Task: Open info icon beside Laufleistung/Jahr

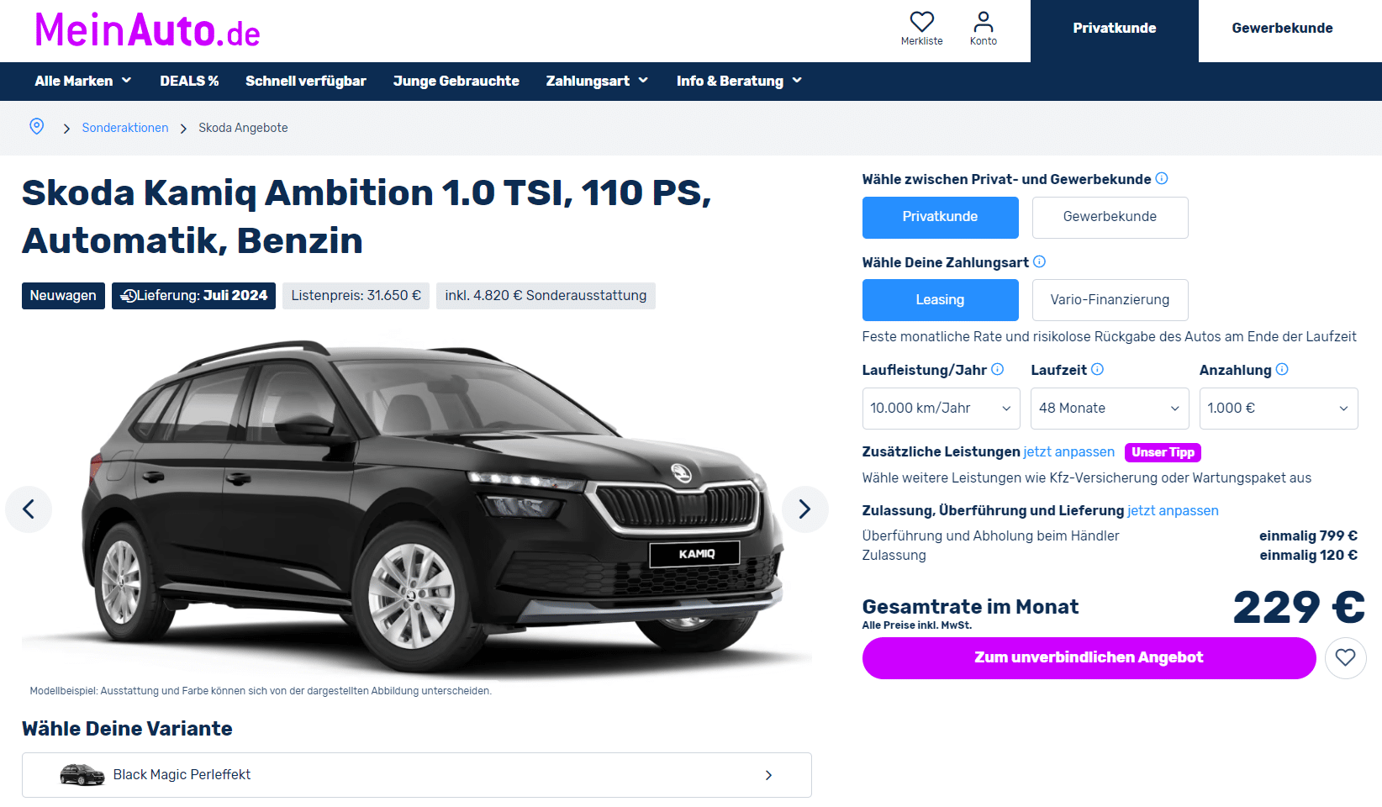Action: coord(998,369)
